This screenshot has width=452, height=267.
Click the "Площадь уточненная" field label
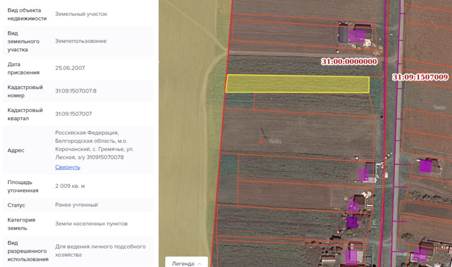pyautogui.click(x=23, y=186)
